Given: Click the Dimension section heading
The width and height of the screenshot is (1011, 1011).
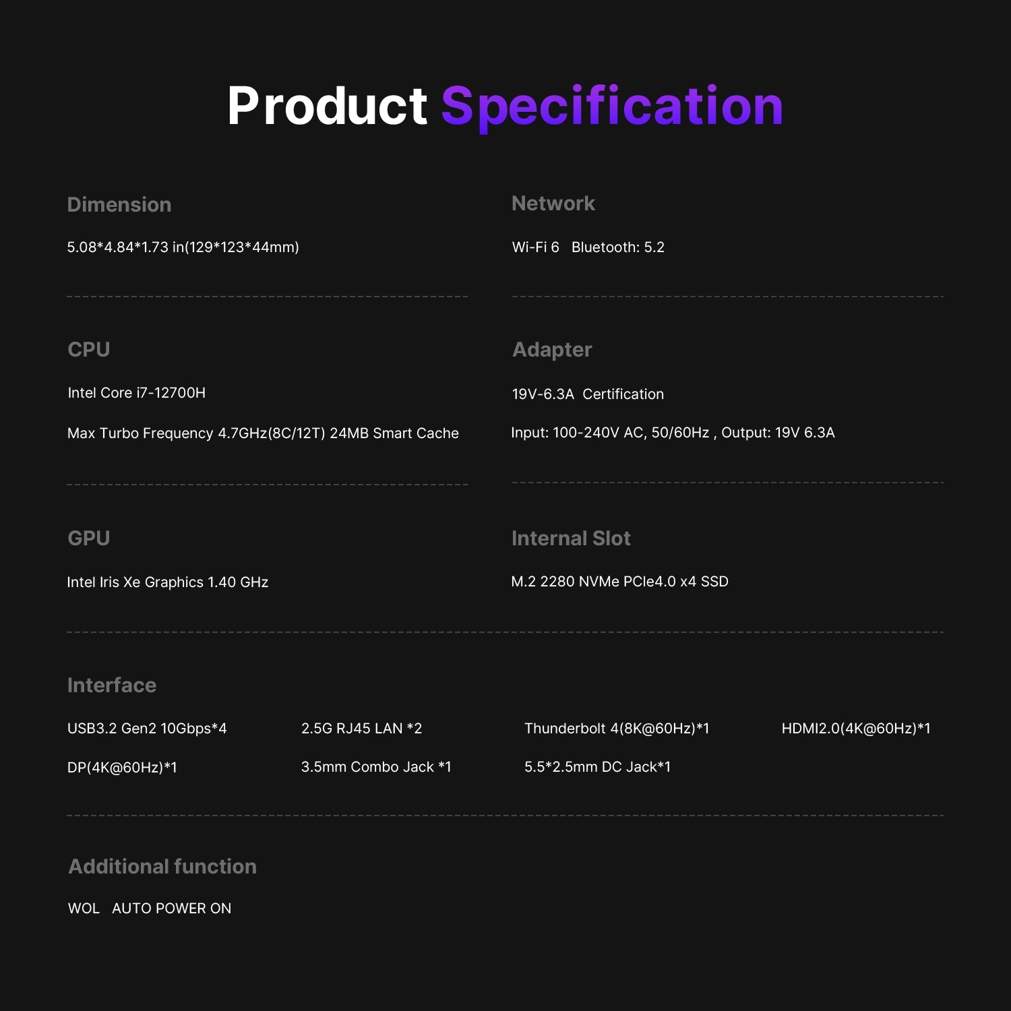Looking at the screenshot, I should click(119, 205).
